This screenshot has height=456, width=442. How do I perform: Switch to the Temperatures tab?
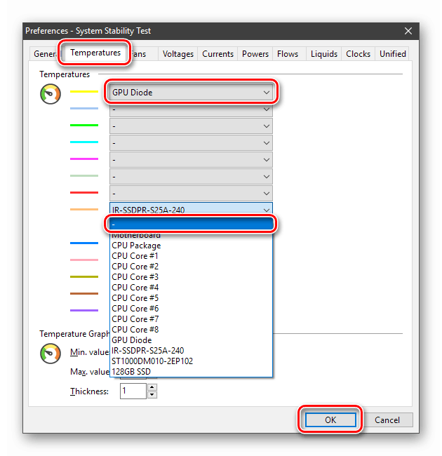[x=95, y=53]
